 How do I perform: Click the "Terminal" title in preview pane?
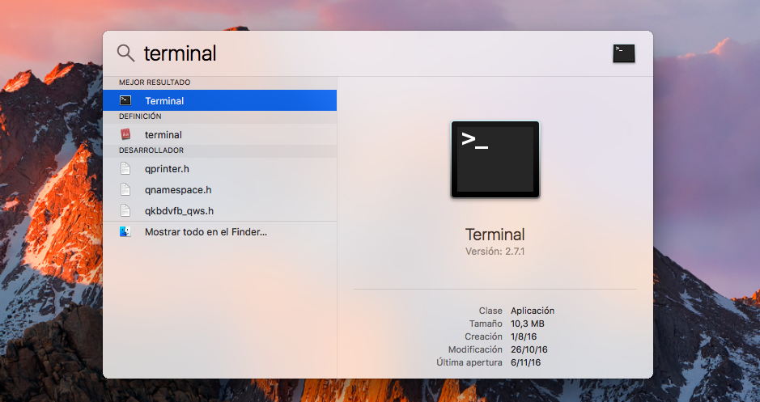pyautogui.click(x=495, y=235)
